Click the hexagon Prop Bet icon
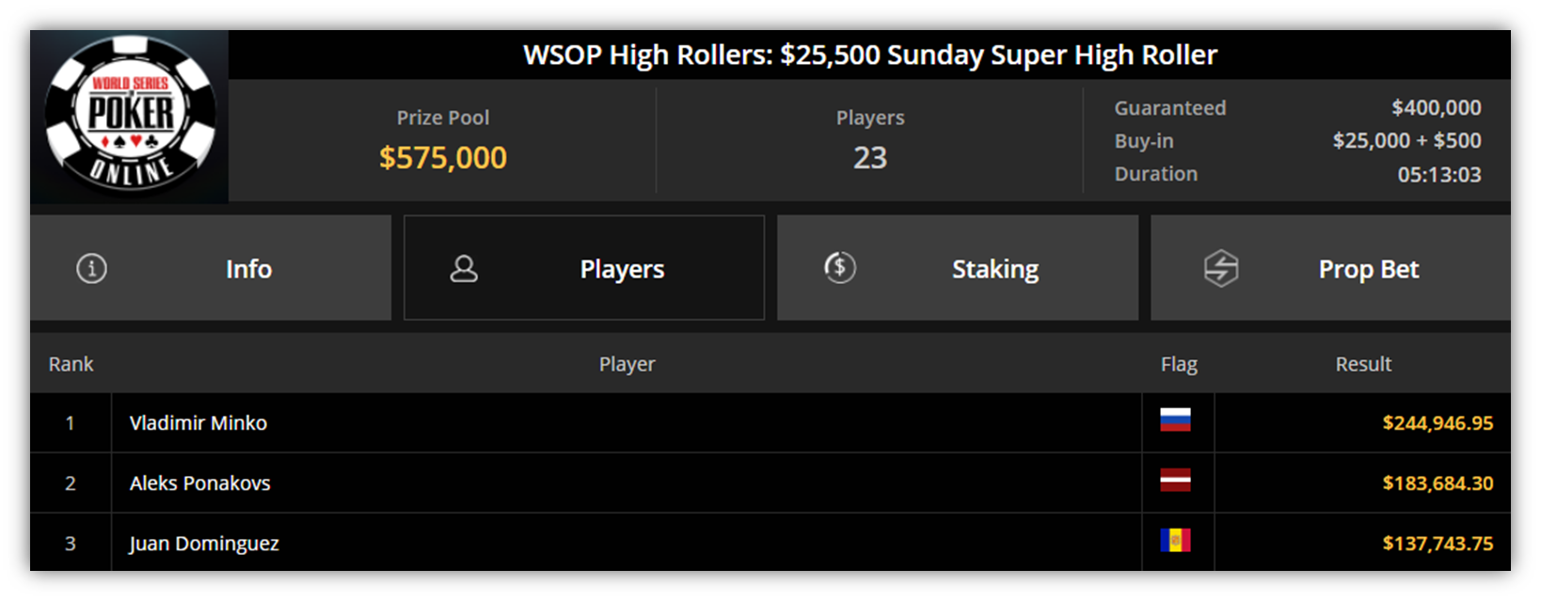This screenshot has width=1541, height=601. (x=1221, y=269)
